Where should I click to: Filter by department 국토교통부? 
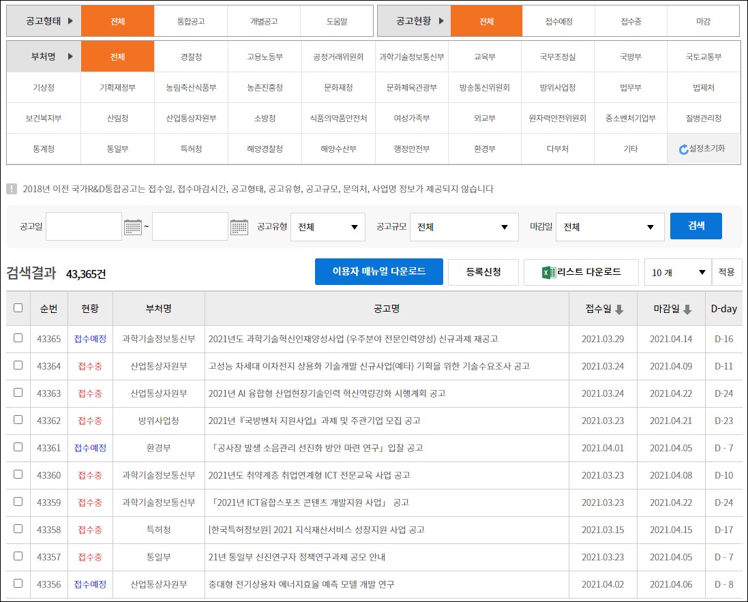(704, 57)
